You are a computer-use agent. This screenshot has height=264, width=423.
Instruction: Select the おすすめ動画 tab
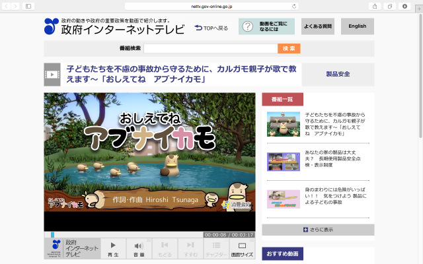click(x=282, y=253)
